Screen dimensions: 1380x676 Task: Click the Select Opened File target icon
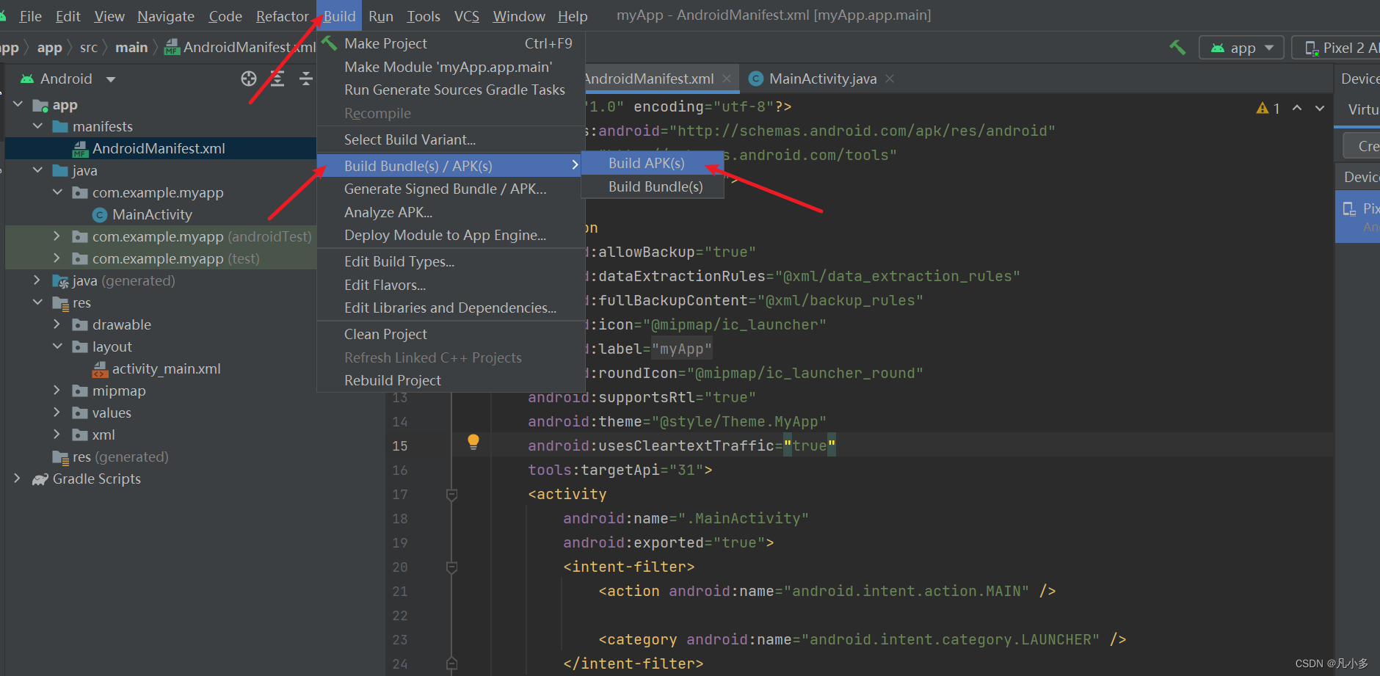tap(249, 79)
